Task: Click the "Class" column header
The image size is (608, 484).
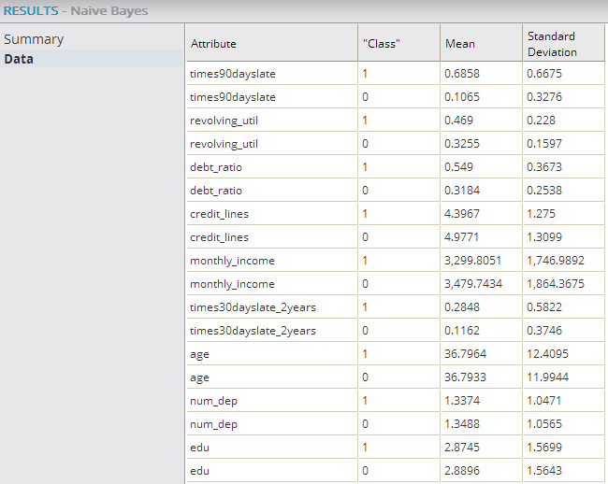Action: pyautogui.click(x=381, y=44)
